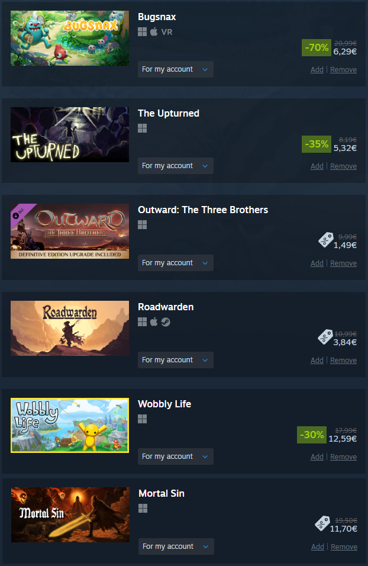
Task: Click the SteamOS icon under Roadwarden
Action: click(x=166, y=322)
